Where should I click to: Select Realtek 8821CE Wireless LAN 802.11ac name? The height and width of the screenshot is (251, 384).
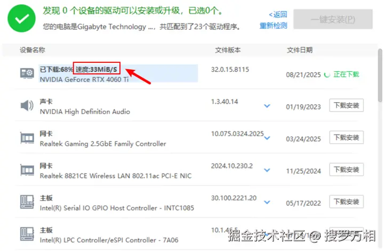(116, 176)
